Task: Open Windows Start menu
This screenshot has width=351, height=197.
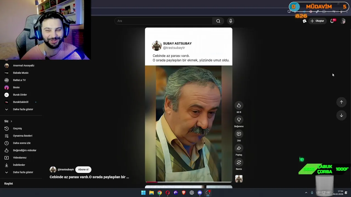Action: click(143, 193)
